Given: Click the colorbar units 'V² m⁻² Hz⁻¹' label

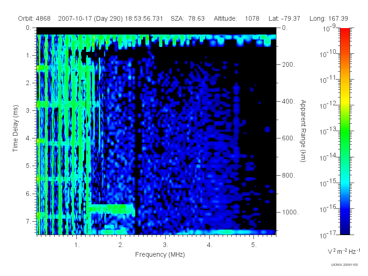Looking at the screenshot, I should pos(344,251).
